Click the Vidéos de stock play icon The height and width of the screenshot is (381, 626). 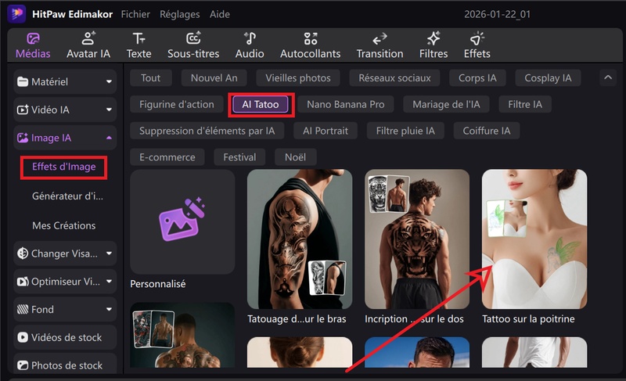coord(23,337)
